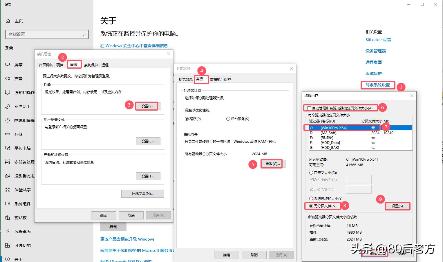Select the 通知和操作 sidebar icon
This screenshot has height=262, width=443.
point(7,92)
